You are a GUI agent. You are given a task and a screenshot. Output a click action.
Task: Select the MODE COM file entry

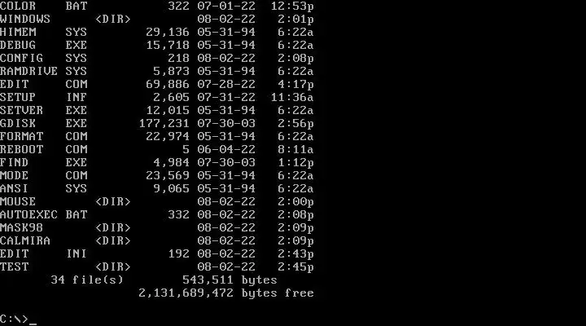tap(157, 175)
